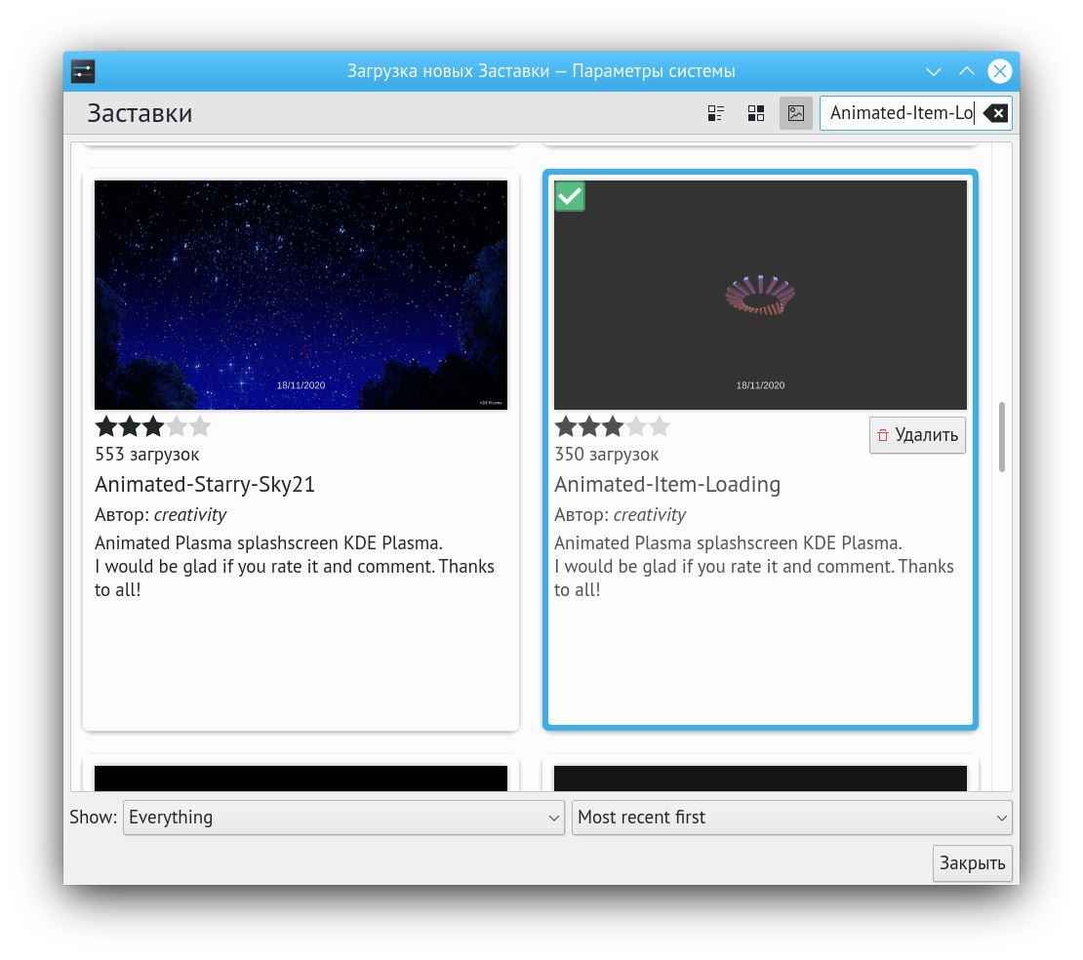
Task: Open the Most recent first sorting dropdown
Action: click(791, 818)
